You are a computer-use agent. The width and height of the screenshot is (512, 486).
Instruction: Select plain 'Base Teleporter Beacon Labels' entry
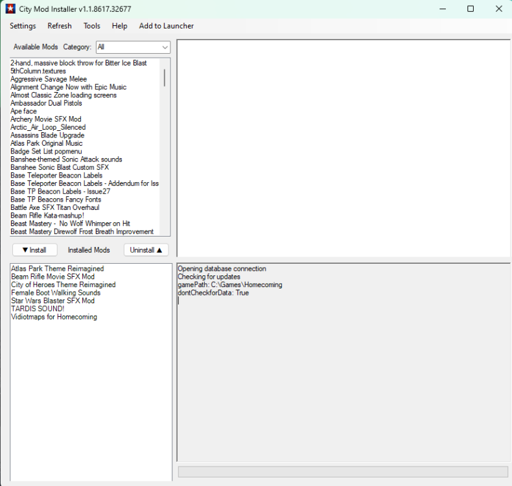(x=56, y=175)
